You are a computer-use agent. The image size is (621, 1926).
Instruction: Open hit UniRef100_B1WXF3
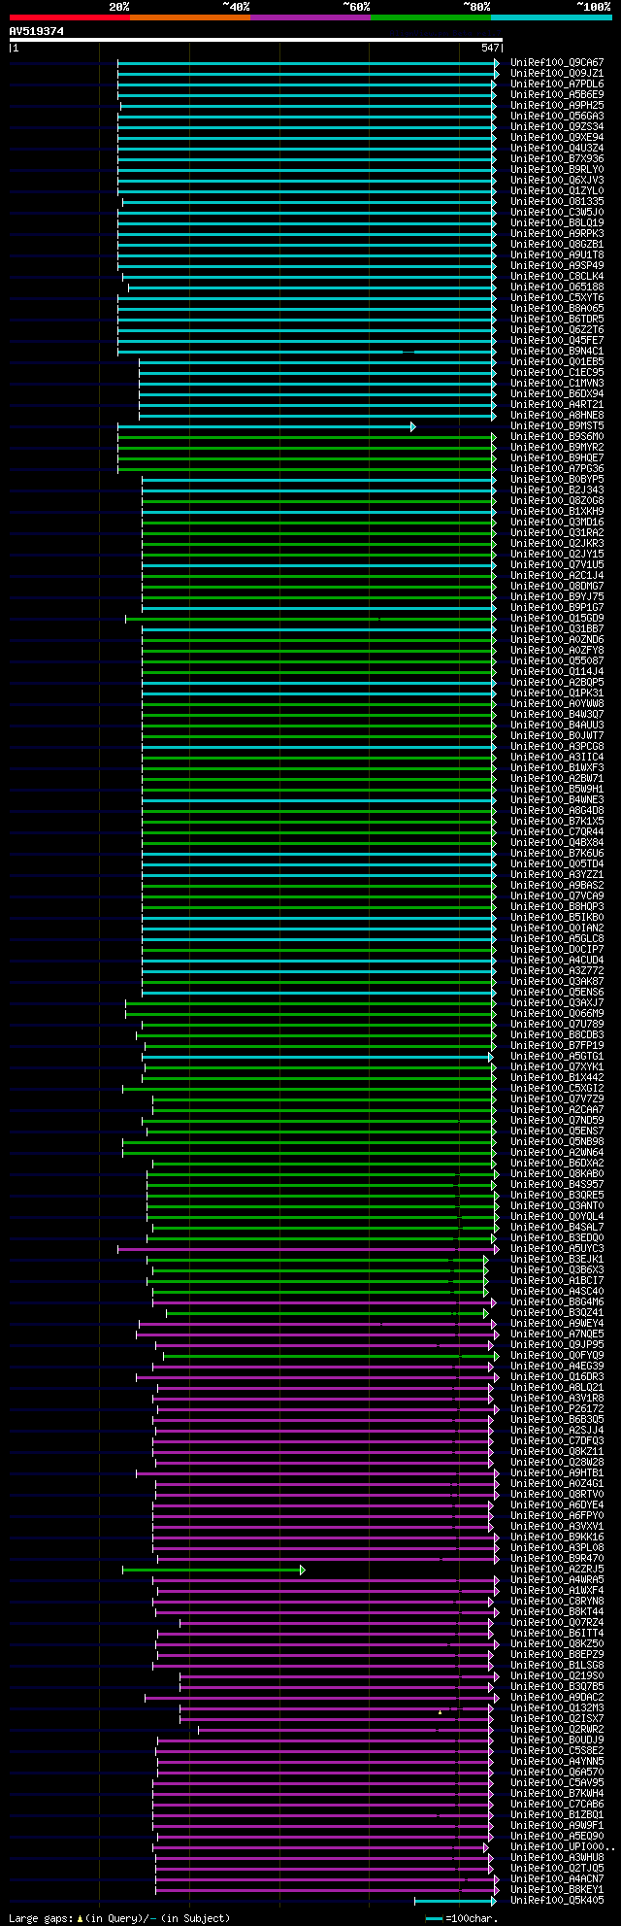point(557,768)
